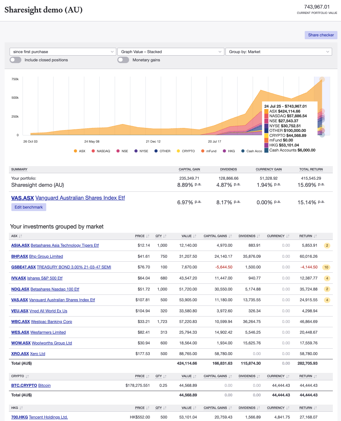Click the Edit benchmark button
Screen dimensions: 341x421
point(28,207)
